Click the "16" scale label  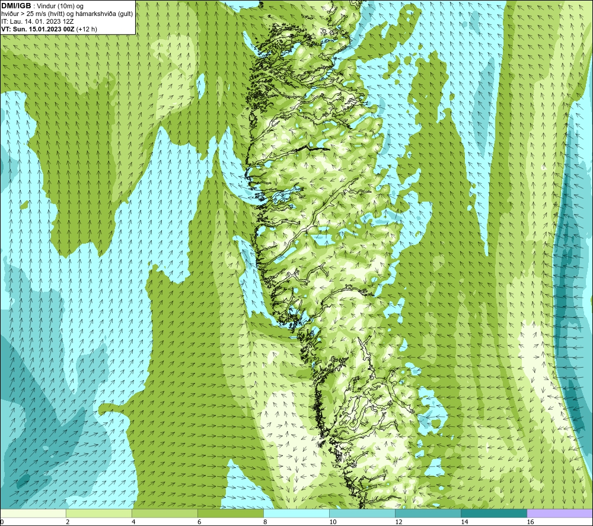click(x=530, y=522)
